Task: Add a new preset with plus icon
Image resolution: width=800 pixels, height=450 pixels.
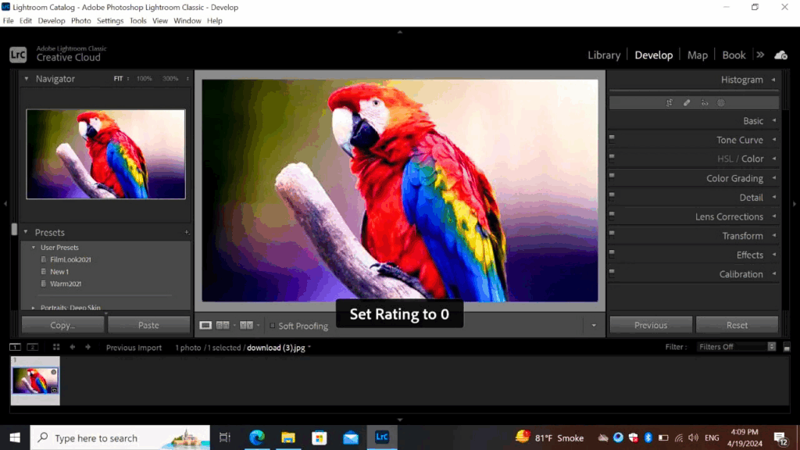Action: [187, 233]
